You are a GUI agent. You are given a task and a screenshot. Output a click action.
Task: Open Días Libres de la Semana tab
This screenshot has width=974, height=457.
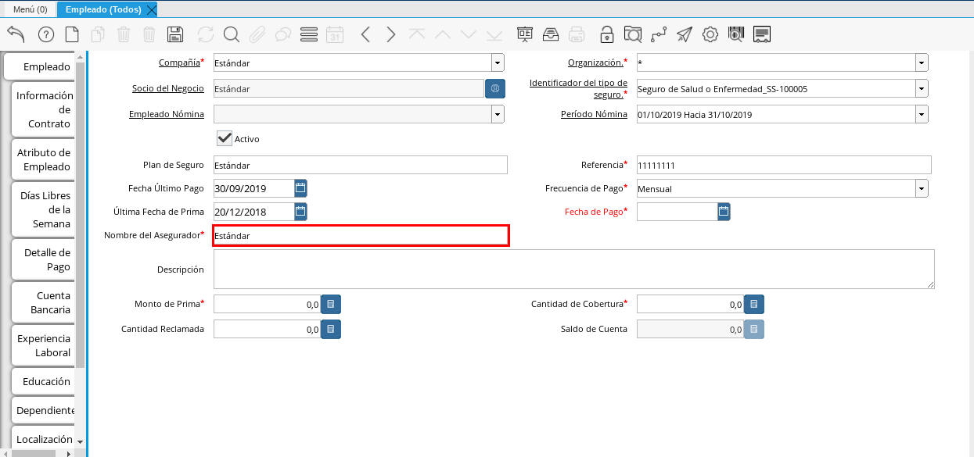pos(45,209)
